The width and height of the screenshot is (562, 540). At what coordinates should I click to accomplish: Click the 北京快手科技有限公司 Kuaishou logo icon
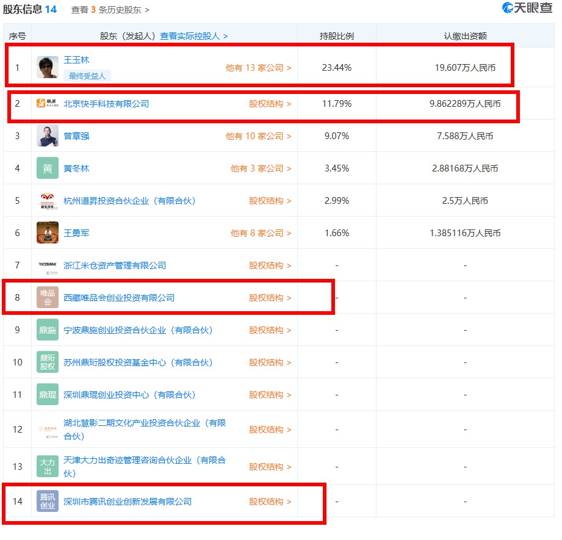(48, 104)
